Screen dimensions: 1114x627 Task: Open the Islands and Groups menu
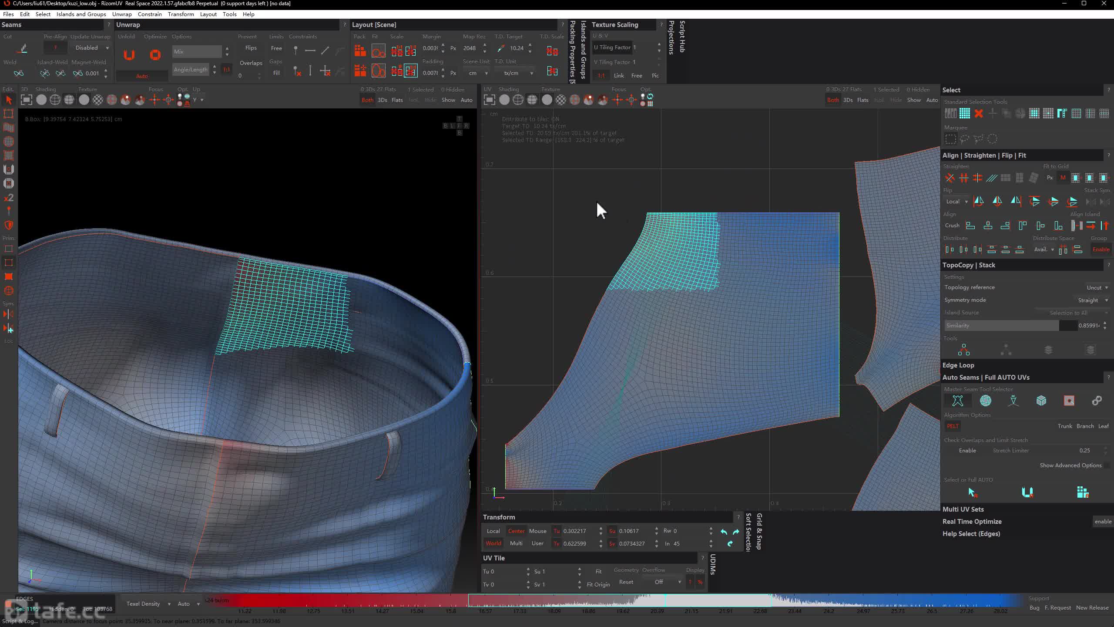click(81, 14)
